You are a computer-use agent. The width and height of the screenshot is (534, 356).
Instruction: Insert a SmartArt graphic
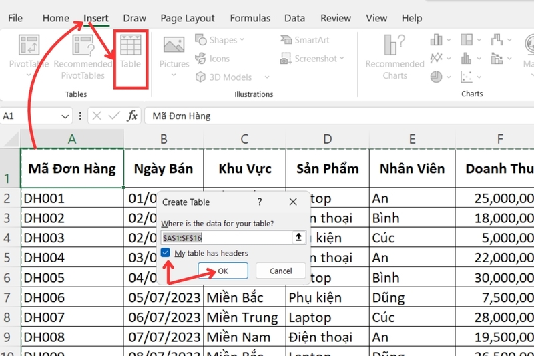click(x=305, y=40)
